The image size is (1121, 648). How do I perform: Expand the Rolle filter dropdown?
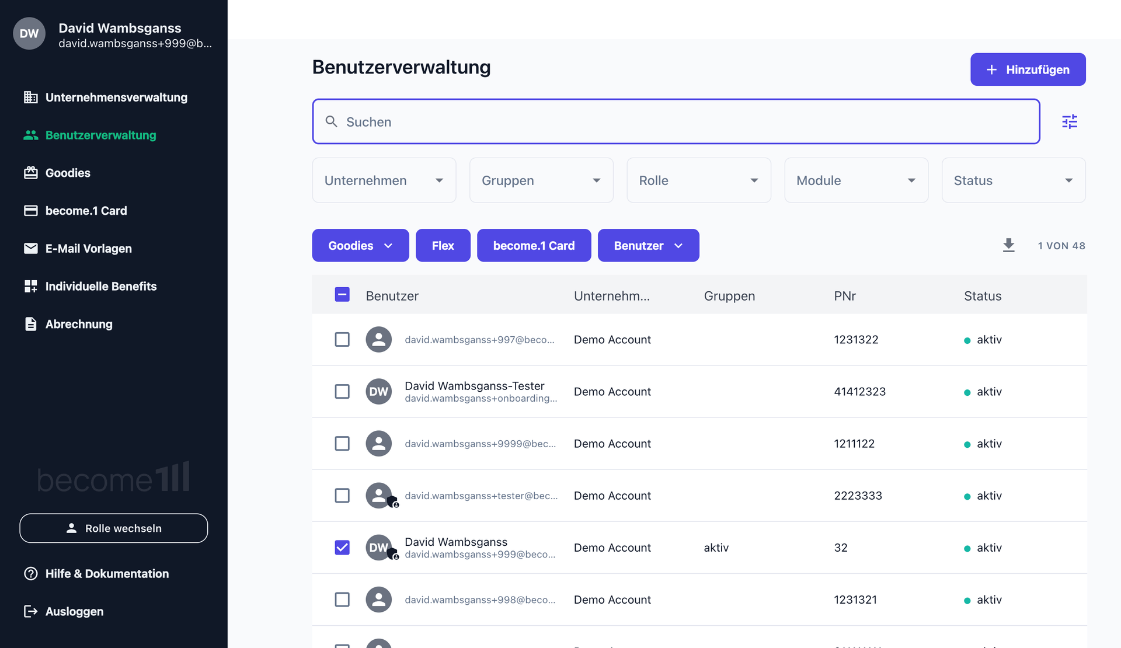[x=698, y=180]
